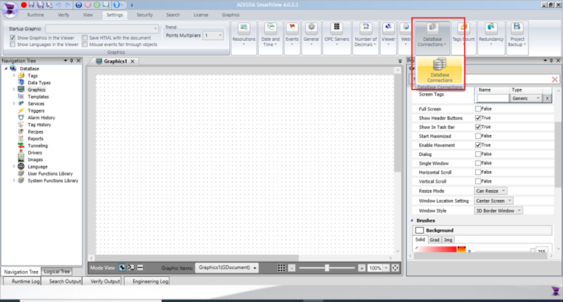
Task: Click the fit-to-screen icon beside 100%
Action: tap(395, 268)
